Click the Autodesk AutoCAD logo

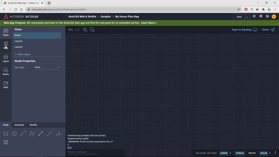pyautogui.click(x=21, y=17)
